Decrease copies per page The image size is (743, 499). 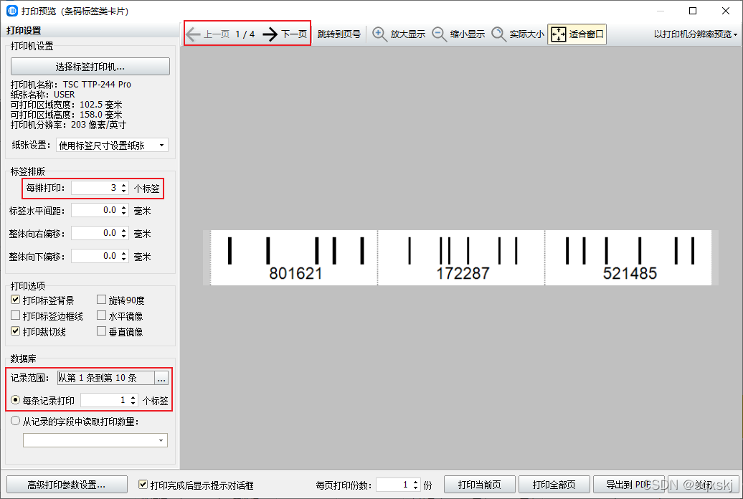pos(415,488)
